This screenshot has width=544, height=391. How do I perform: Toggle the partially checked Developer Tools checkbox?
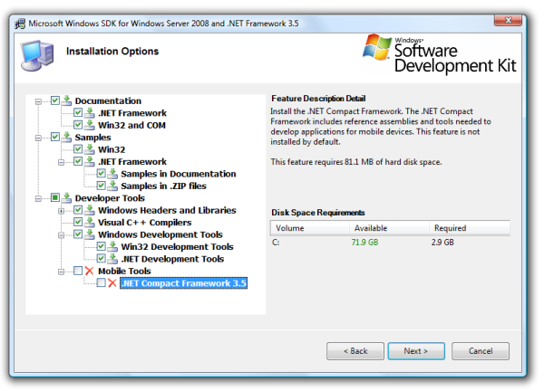[x=54, y=197]
